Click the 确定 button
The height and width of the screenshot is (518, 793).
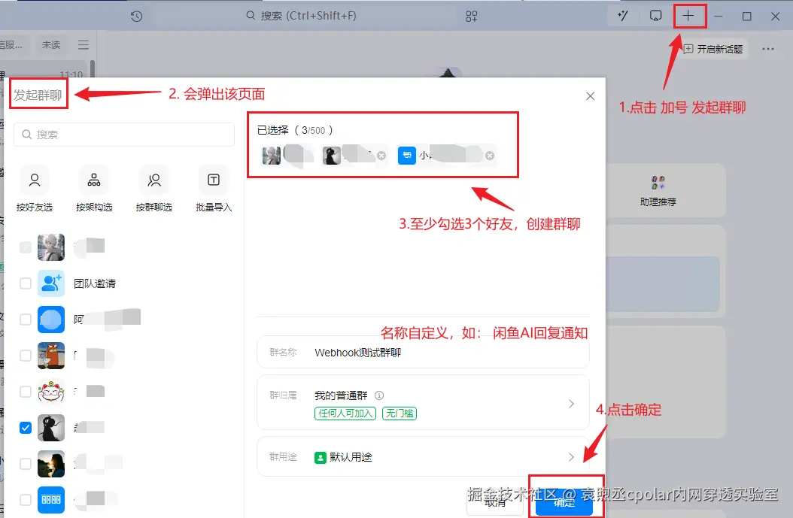click(x=564, y=502)
